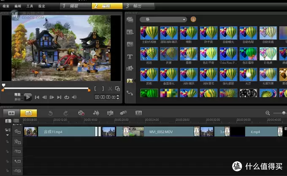Open the Media library panel
The width and height of the screenshot is (287, 176).
130,19
